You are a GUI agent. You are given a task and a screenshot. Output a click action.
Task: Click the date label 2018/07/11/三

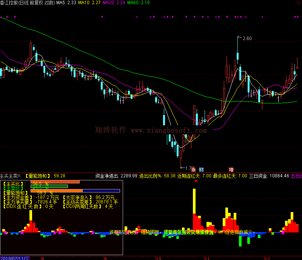(15, 258)
